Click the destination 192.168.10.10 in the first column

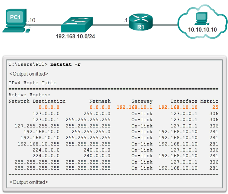point(40,138)
